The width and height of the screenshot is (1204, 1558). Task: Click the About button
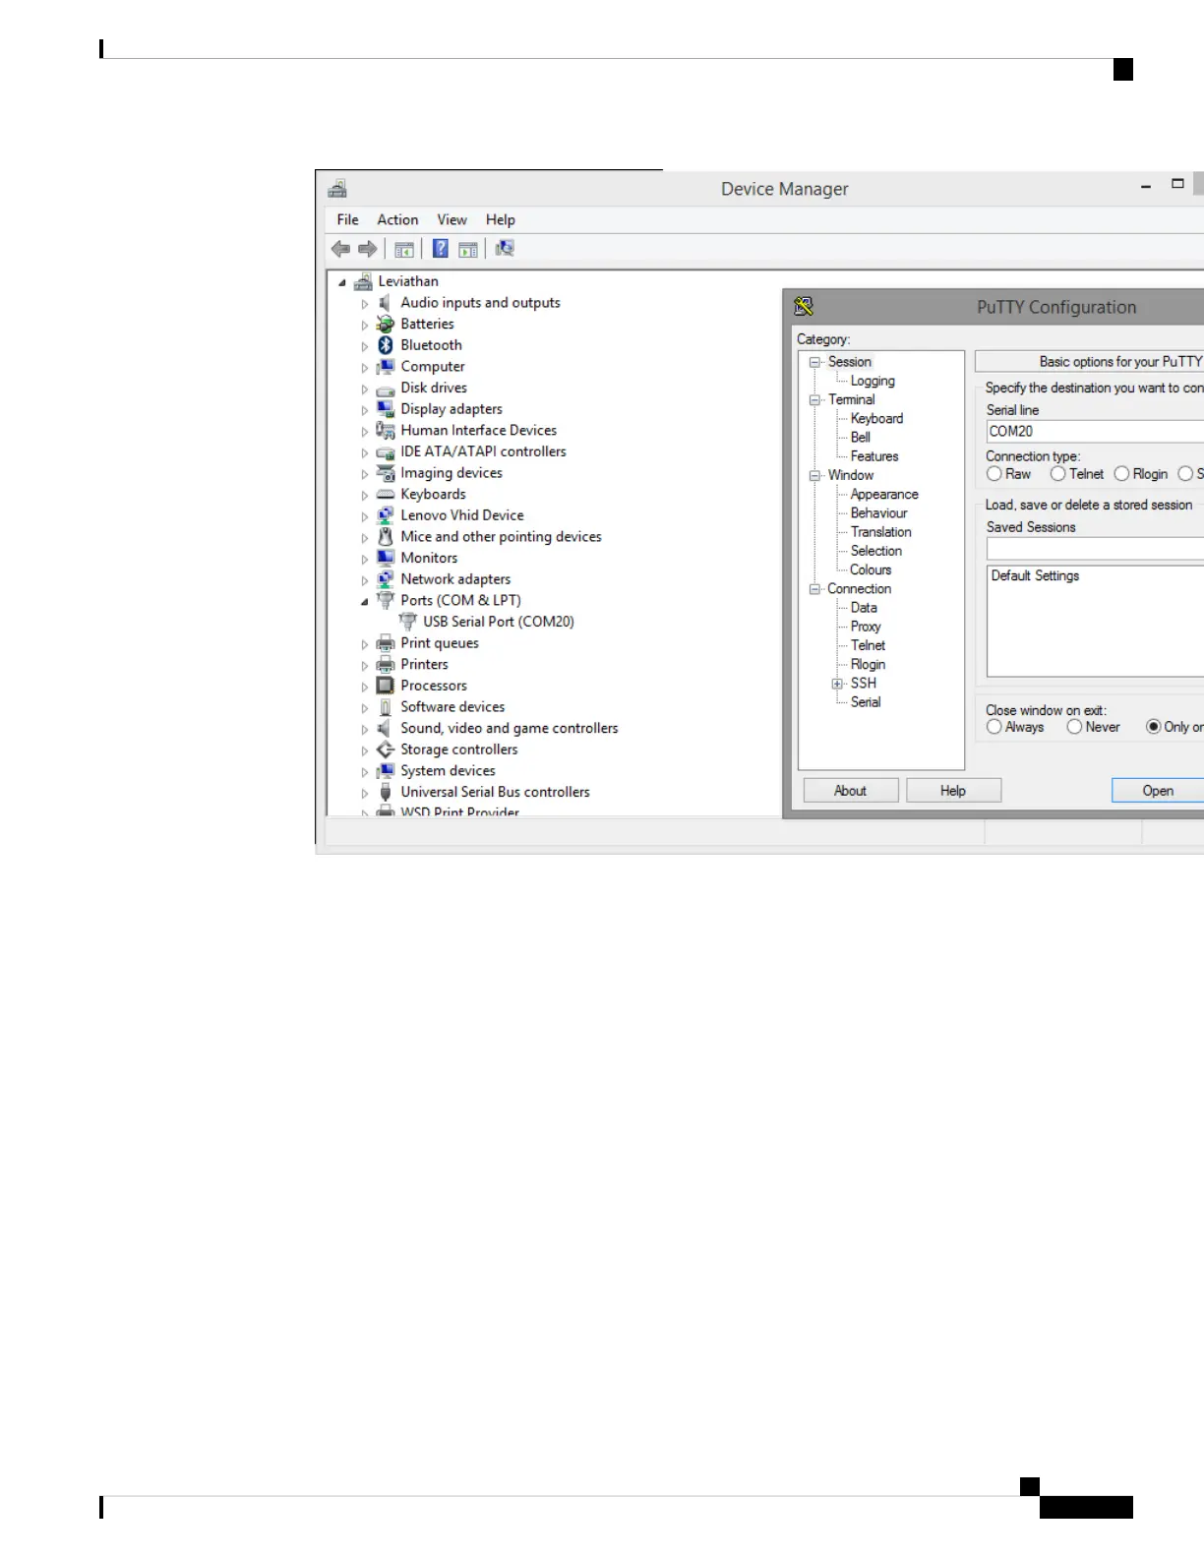coord(851,791)
